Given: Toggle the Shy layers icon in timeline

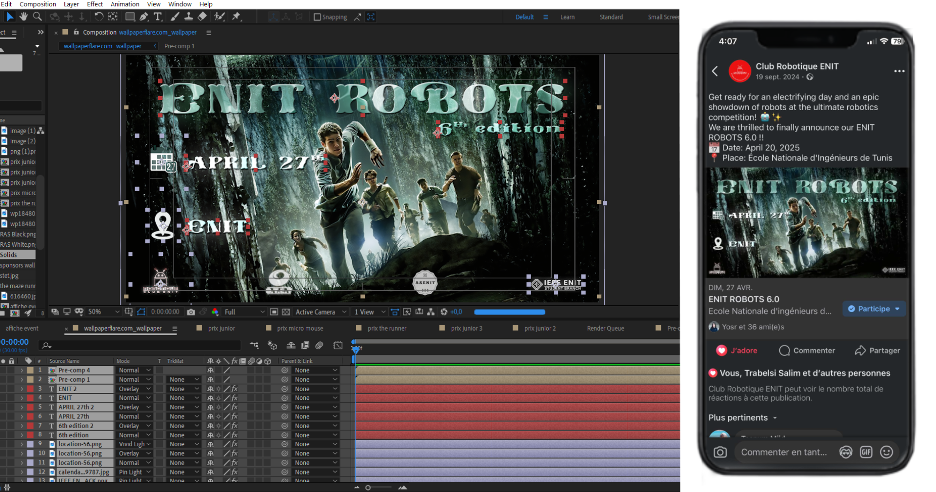Looking at the screenshot, I should click(x=291, y=345).
